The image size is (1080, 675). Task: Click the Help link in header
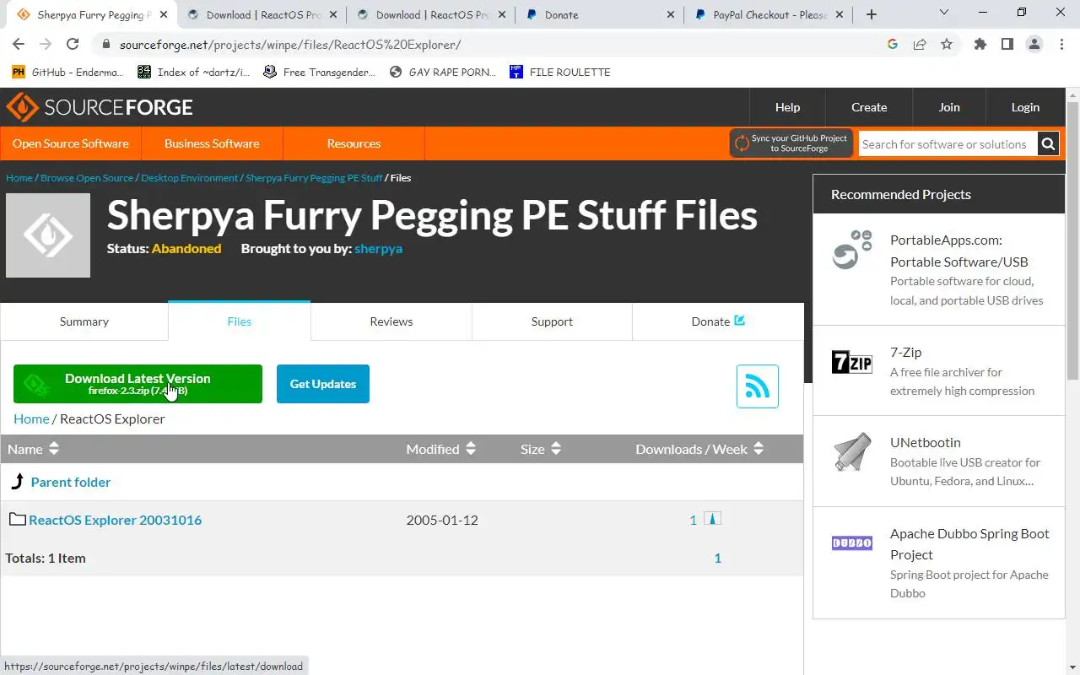tap(787, 107)
